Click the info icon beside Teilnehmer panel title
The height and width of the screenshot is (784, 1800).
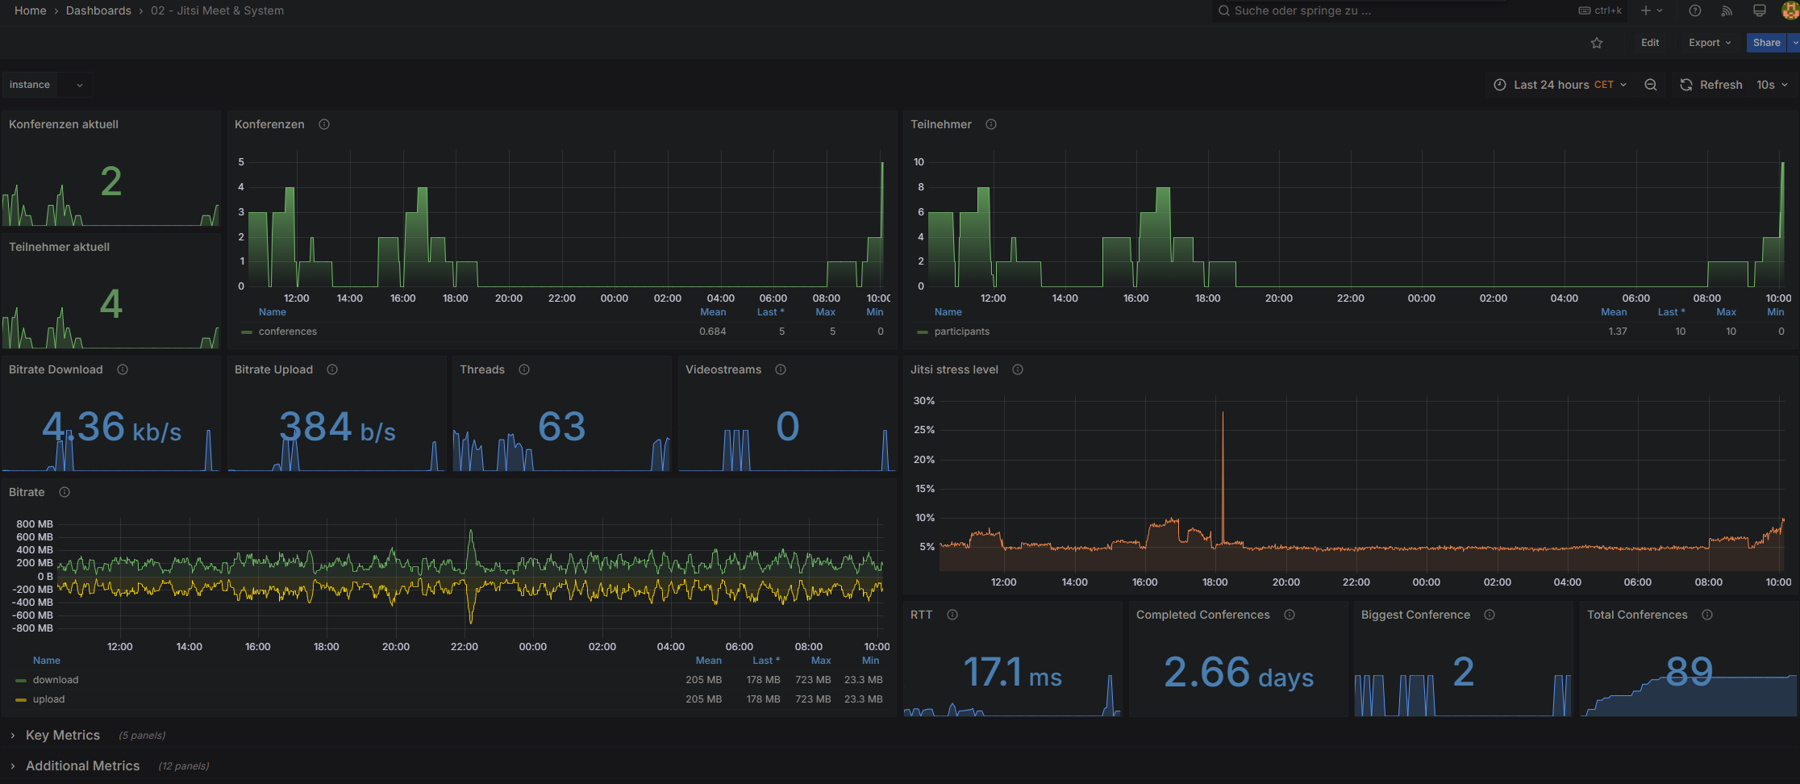pos(990,124)
